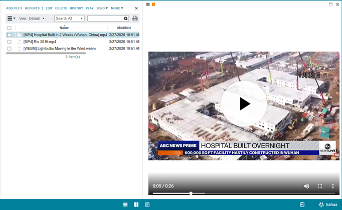Check the box for Rio 2016.mp4

[x=9, y=42]
